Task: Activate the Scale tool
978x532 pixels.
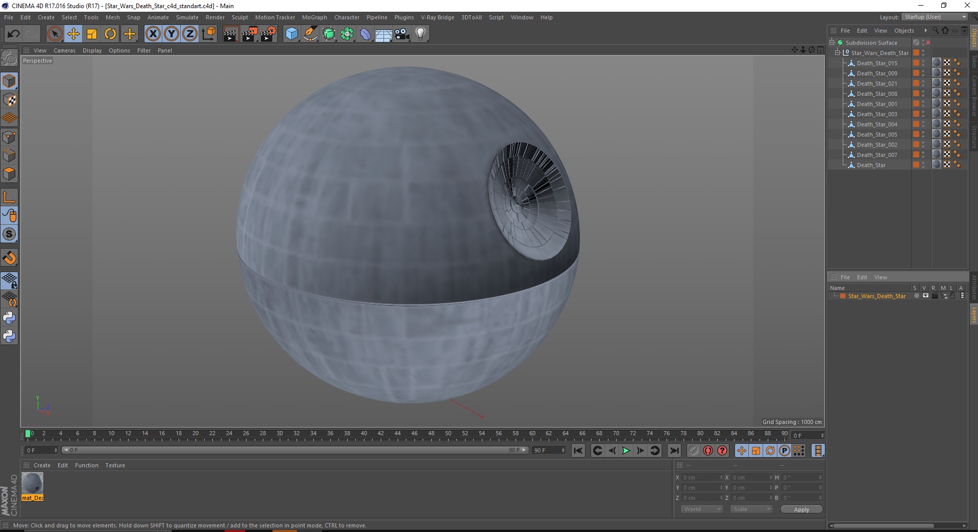Action: click(x=92, y=34)
